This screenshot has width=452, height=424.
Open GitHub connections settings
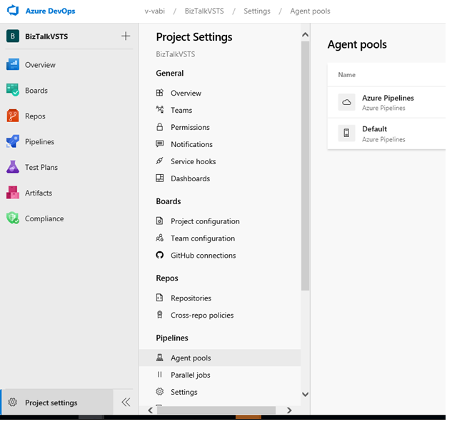click(204, 256)
